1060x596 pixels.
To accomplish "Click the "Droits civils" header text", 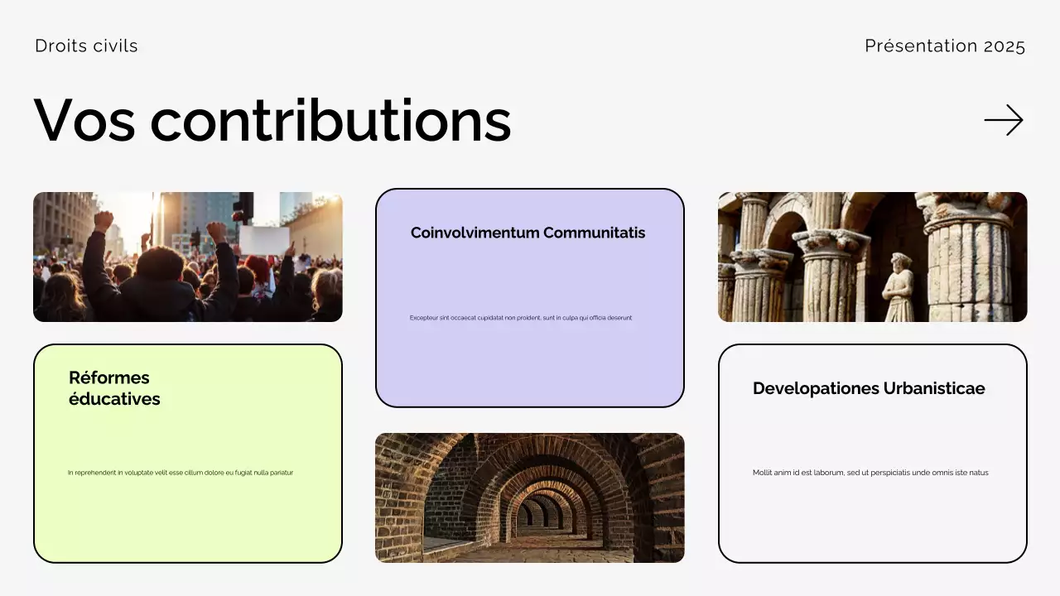I will click(x=86, y=46).
